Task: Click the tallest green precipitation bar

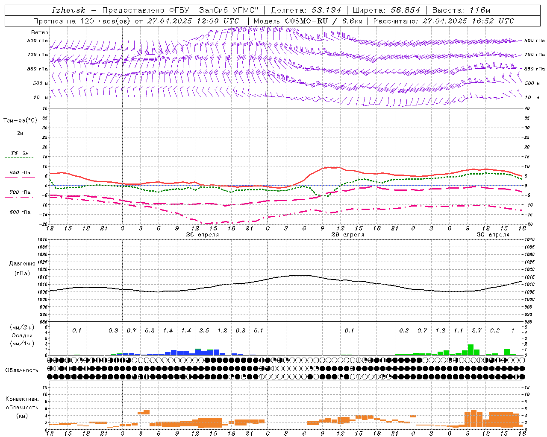Action: 471,350
